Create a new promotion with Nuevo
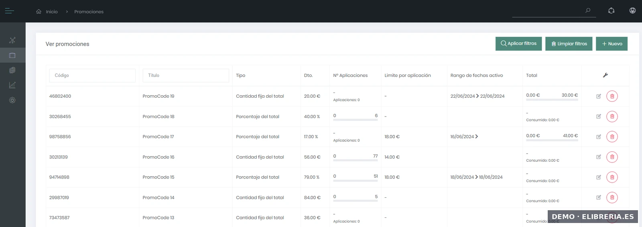Image resolution: width=642 pixels, height=227 pixels. [612, 44]
